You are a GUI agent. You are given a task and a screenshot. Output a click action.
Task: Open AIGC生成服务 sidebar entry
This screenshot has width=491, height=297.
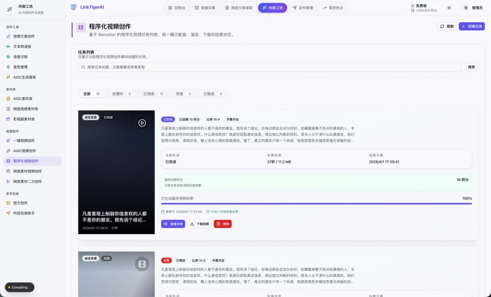(x=24, y=77)
